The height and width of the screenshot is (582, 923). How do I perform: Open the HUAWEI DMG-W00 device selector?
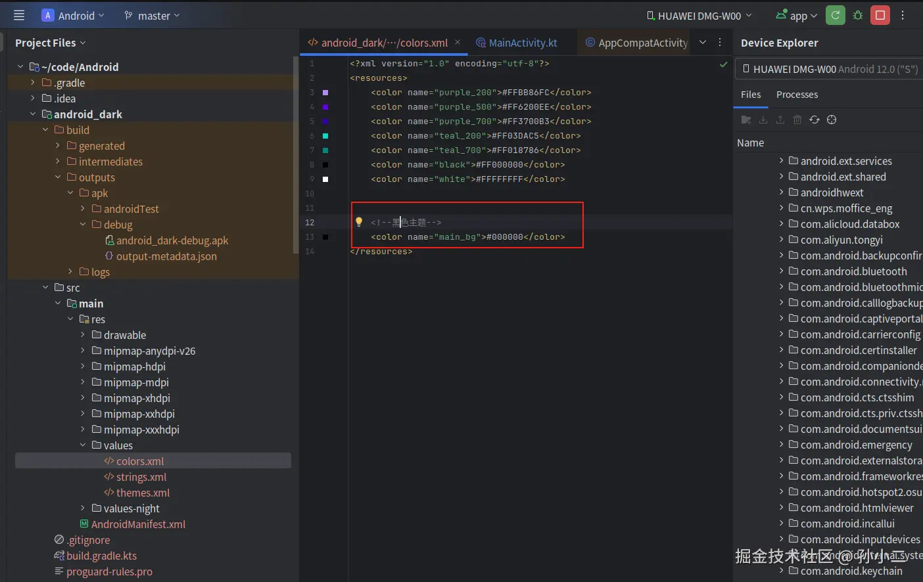(699, 16)
